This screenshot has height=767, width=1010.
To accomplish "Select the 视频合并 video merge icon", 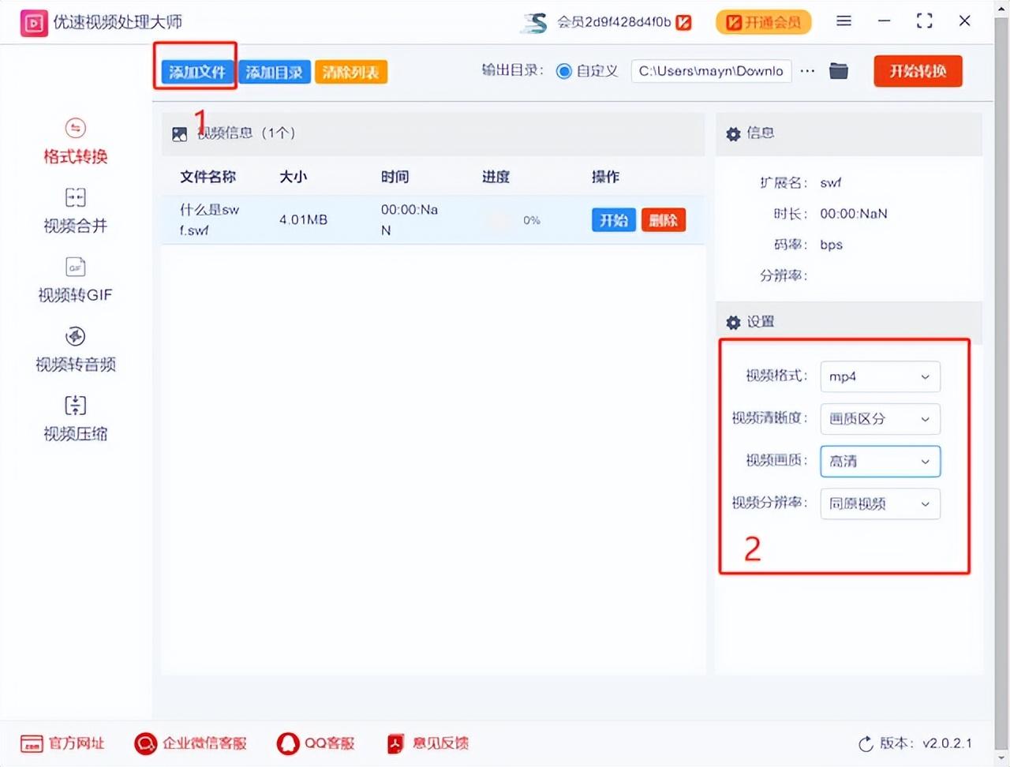I will click(75, 197).
